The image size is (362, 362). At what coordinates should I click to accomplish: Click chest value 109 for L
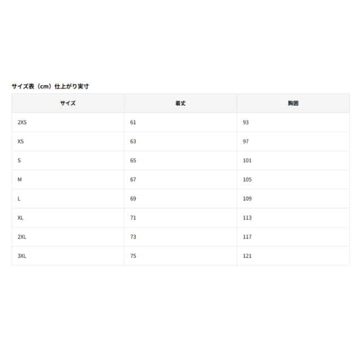247,199
